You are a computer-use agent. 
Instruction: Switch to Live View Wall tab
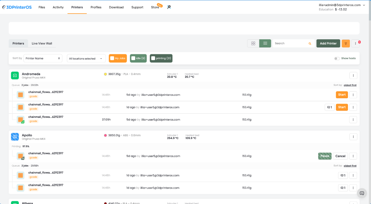click(42, 44)
